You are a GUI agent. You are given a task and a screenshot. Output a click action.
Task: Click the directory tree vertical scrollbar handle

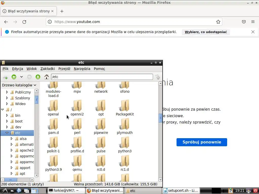(36, 100)
